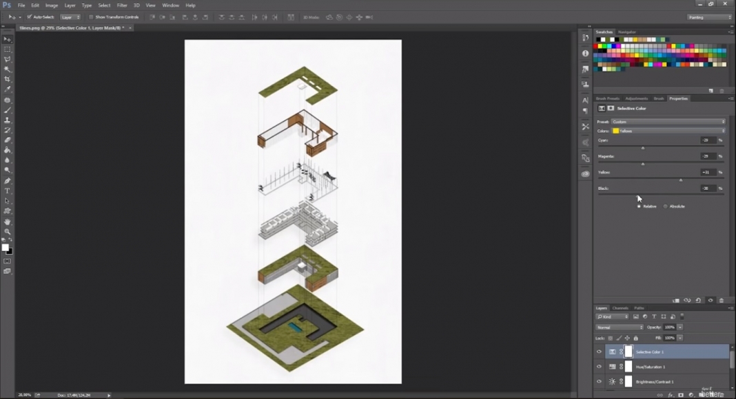Open the Swatches panel
The image size is (736, 399).
point(604,32)
